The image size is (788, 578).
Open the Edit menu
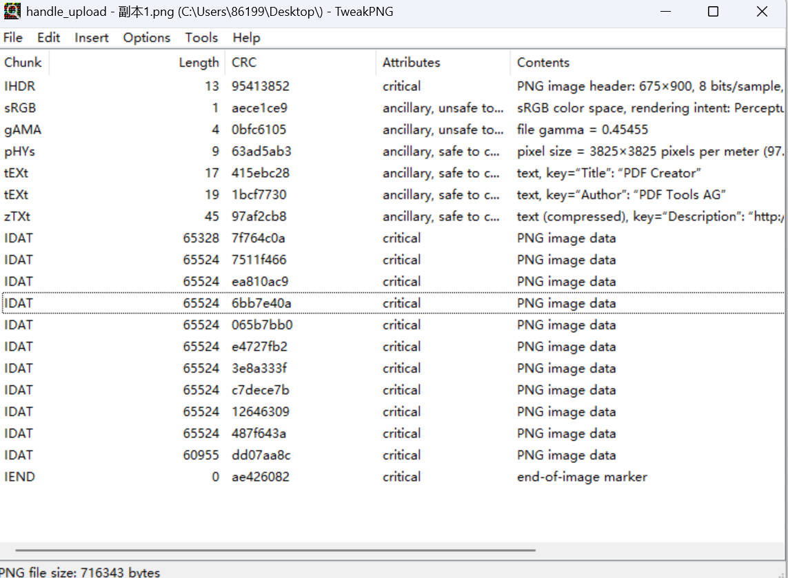point(48,38)
